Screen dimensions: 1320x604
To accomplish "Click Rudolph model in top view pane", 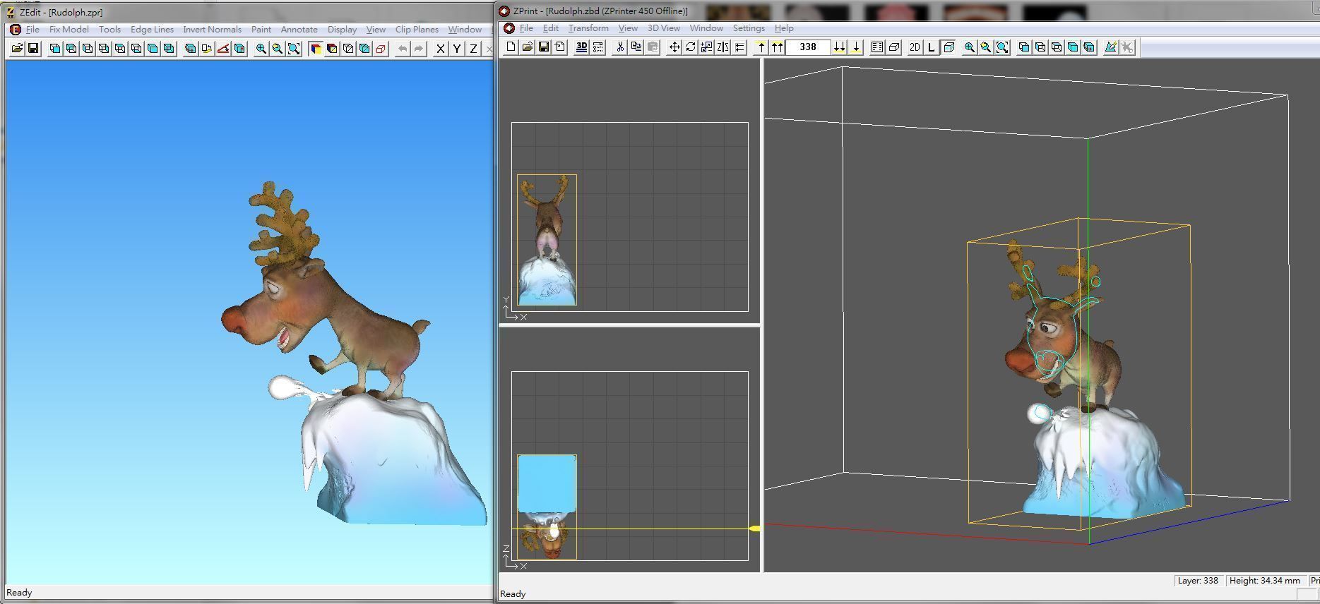I will click(x=547, y=240).
